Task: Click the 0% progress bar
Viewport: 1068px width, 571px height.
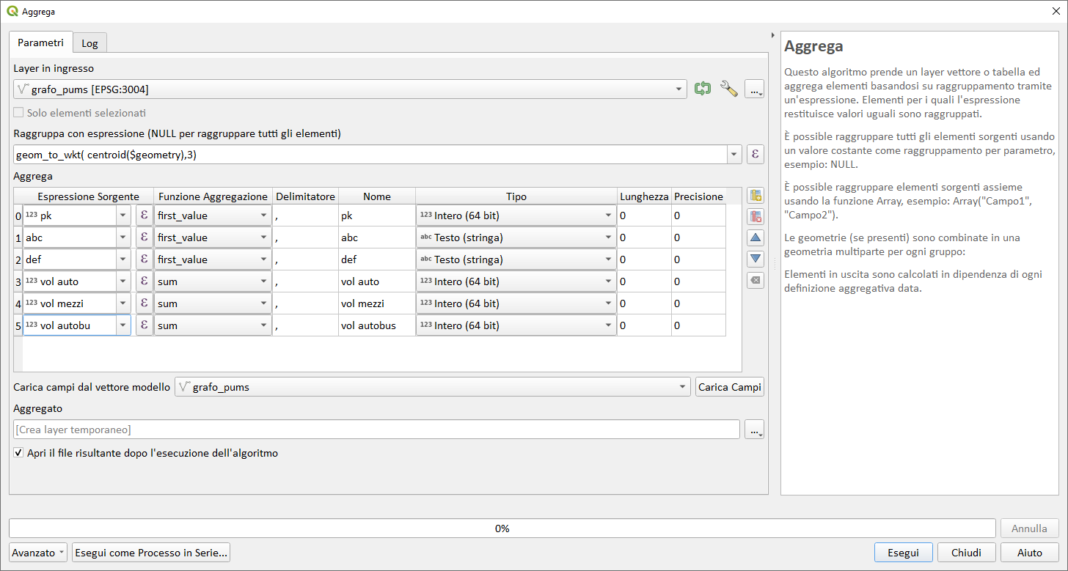Action: point(502,528)
